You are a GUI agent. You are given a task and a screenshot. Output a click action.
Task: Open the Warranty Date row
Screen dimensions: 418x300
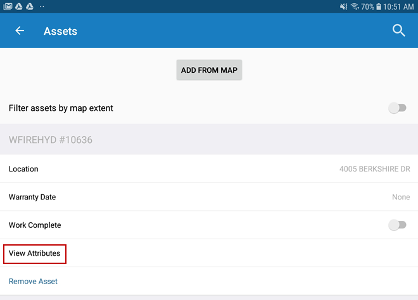[x=32, y=197]
